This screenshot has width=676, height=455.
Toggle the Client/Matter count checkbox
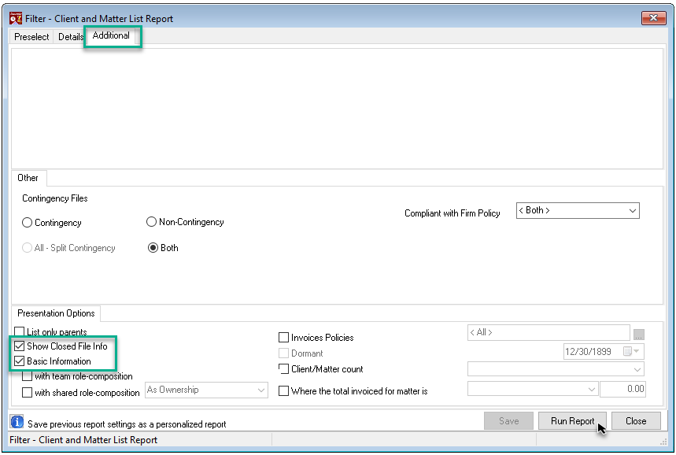click(283, 369)
